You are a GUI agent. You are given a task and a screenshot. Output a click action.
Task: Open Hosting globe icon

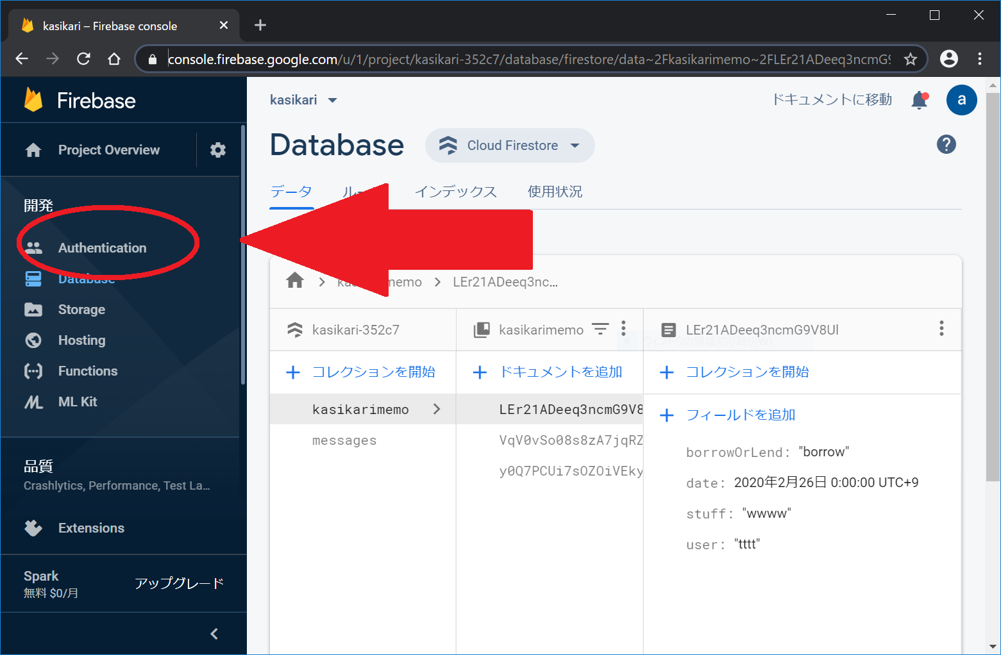tap(33, 340)
